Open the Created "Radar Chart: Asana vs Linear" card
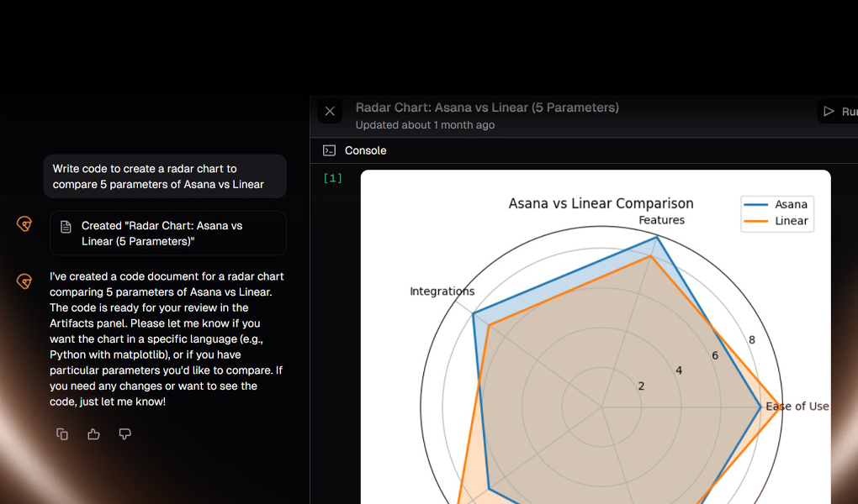This screenshot has width=858, height=504. pos(168,234)
